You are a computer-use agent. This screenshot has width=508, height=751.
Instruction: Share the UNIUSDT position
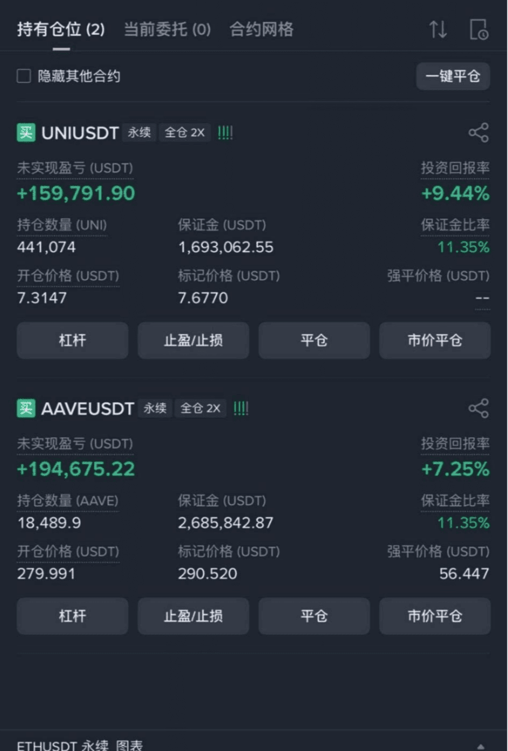point(478,133)
